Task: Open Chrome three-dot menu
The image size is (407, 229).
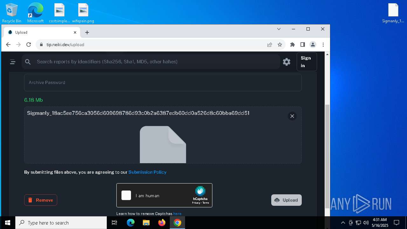Action: click(x=323, y=45)
